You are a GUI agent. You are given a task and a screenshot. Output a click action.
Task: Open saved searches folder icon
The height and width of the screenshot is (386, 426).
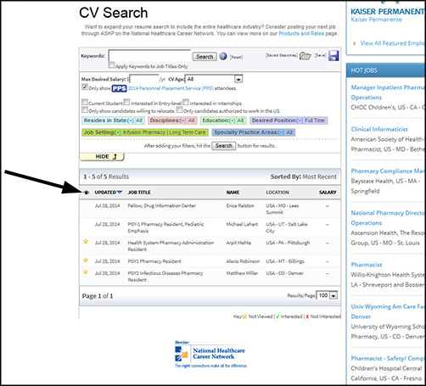click(x=305, y=56)
